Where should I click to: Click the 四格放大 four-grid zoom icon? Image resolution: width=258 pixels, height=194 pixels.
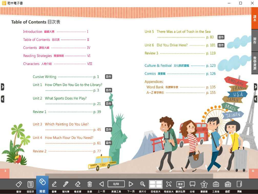pyautogui.click(x=156, y=184)
